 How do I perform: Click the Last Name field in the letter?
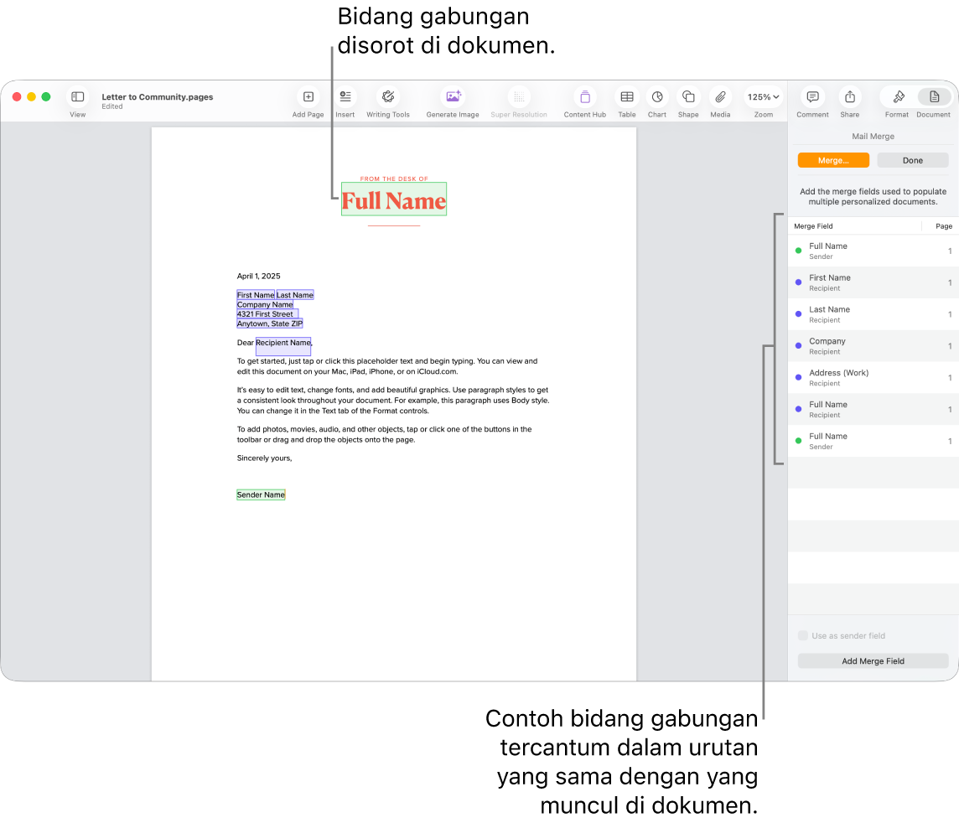tap(295, 295)
